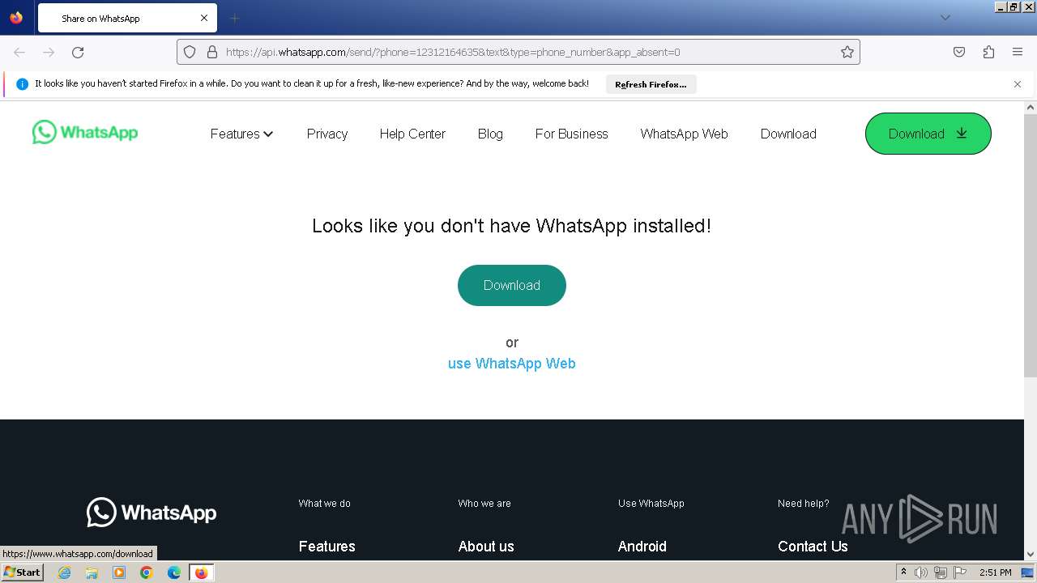This screenshot has height=583, width=1037.
Task: Open the volume speaker tray icon
Action: pos(921,572)
